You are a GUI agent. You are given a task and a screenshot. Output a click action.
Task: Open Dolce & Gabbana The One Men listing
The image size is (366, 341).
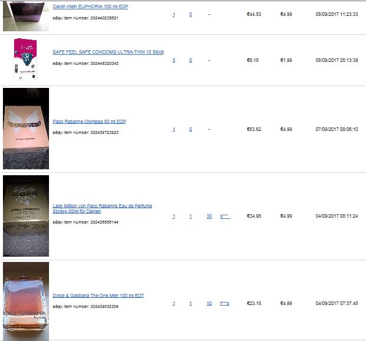coord(98,296)
